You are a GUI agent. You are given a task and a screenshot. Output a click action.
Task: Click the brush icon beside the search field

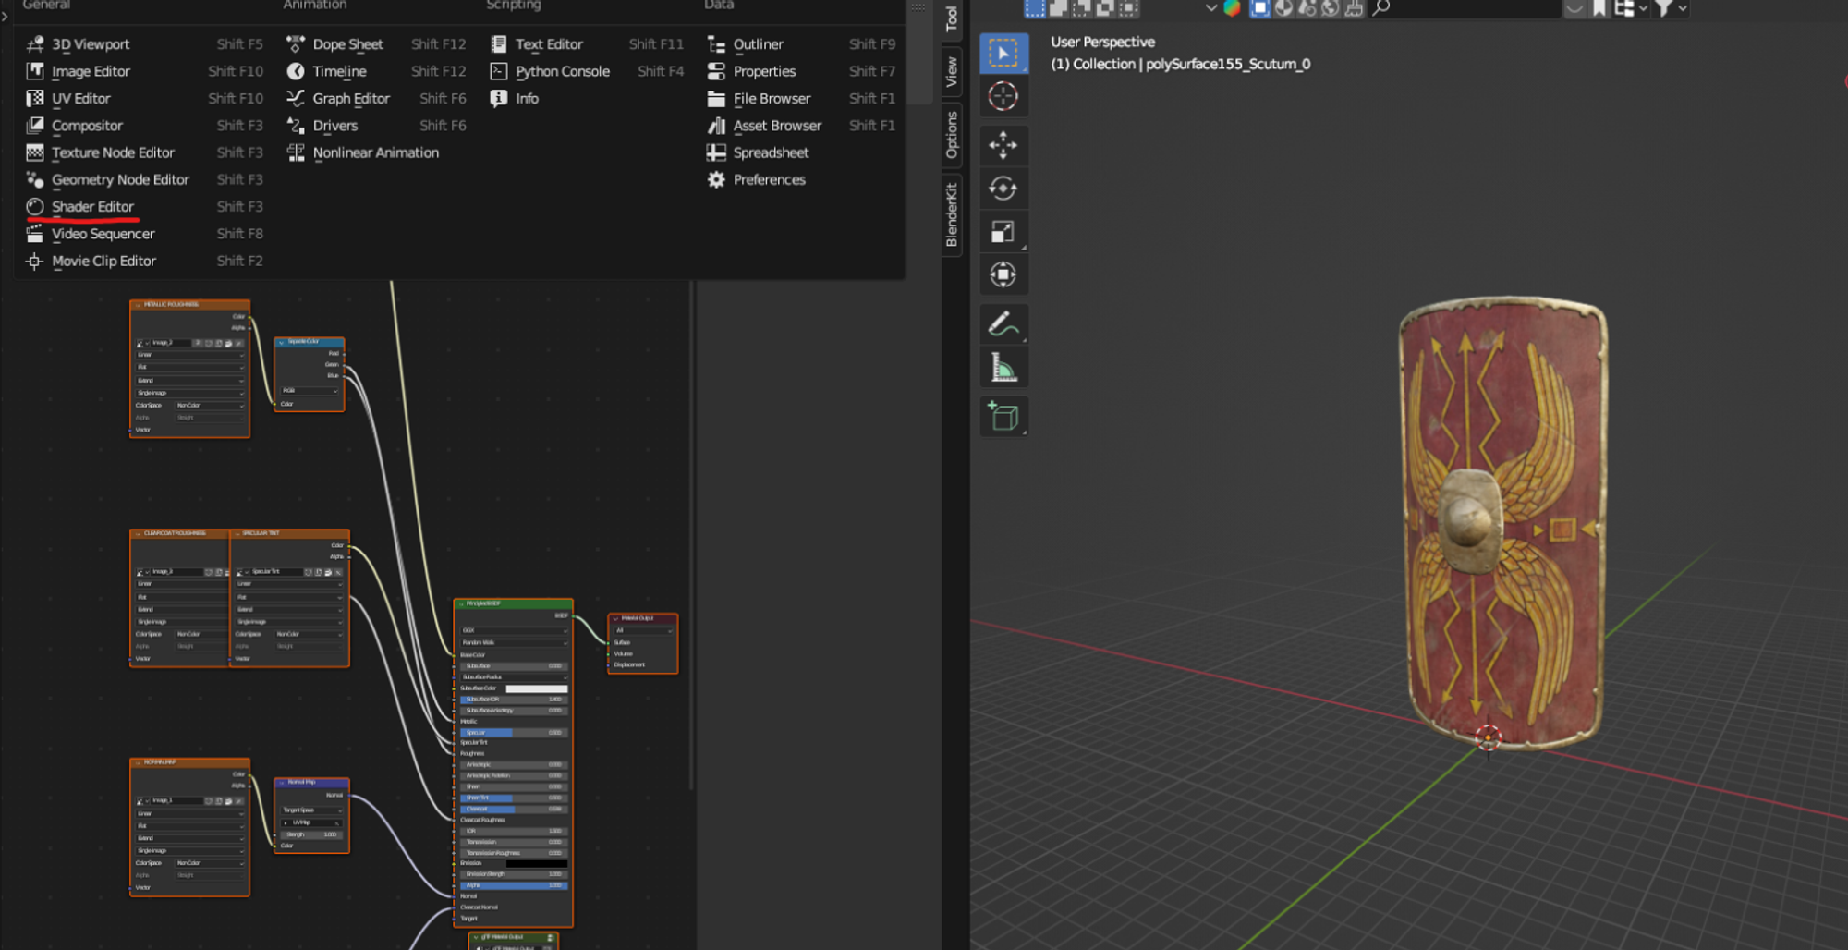coord(1354,8)
